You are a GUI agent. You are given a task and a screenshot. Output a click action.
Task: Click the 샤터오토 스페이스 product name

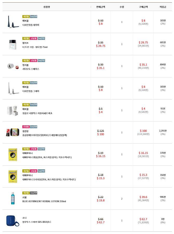(31, 69)
